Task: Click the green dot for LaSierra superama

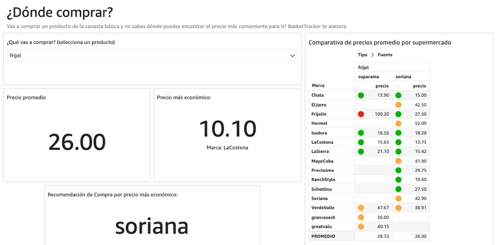Action: (361, 151)
